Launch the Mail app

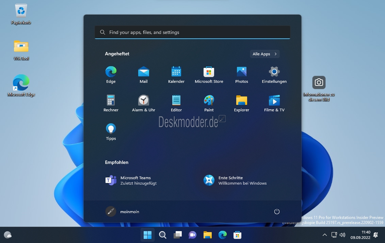coord(143,75)
